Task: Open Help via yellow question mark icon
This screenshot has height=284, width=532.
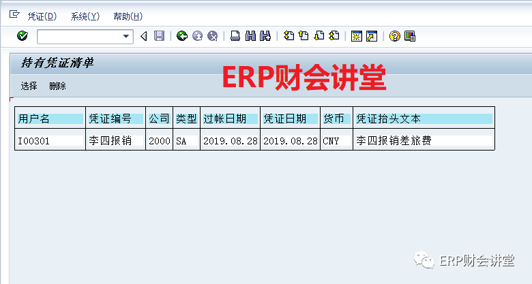Action: tap(394, 36)
